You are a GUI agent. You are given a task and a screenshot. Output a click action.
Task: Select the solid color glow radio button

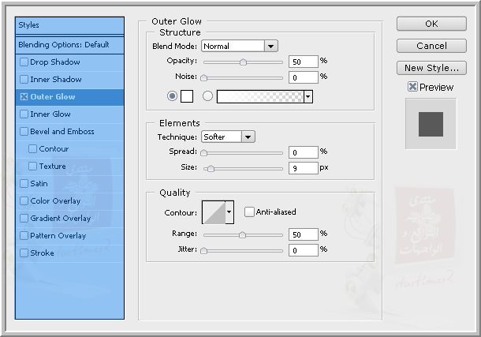(x=173, y=96)
